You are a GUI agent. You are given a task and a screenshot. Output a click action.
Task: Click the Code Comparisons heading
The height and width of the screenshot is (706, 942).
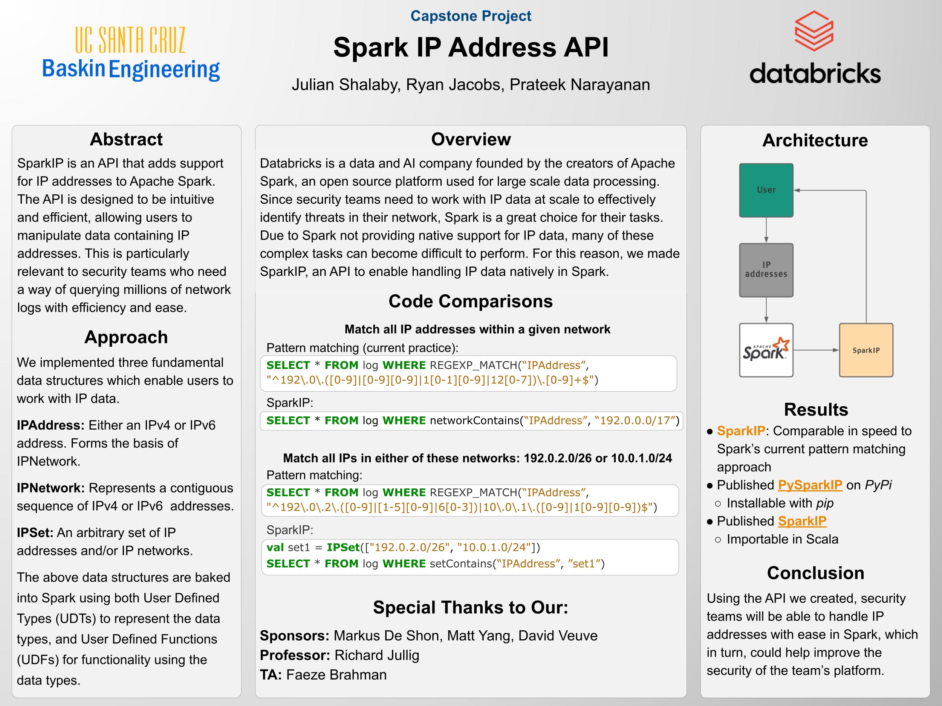pyautogui.click(x=471, y=301)
